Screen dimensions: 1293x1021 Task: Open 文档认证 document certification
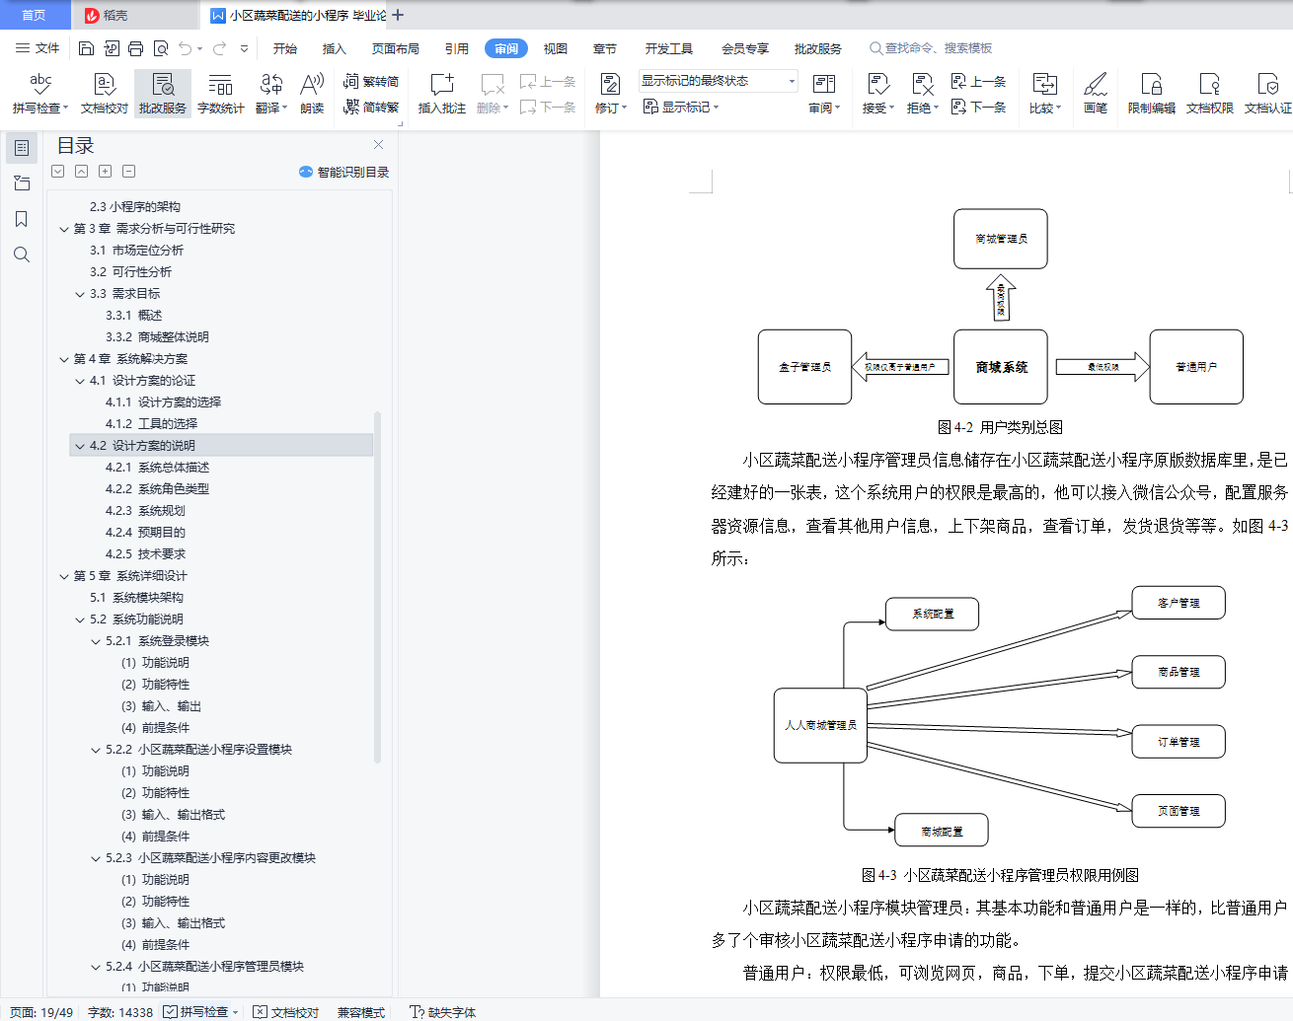[1267, 94]
